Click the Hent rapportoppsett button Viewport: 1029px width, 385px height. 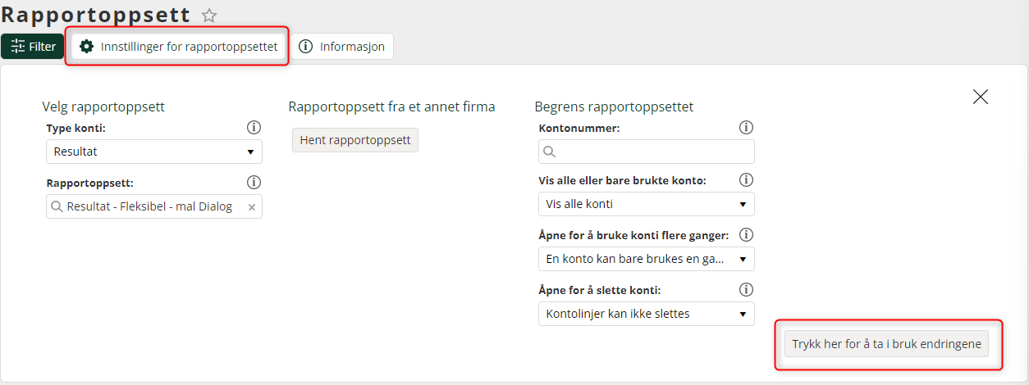(355, 140)
